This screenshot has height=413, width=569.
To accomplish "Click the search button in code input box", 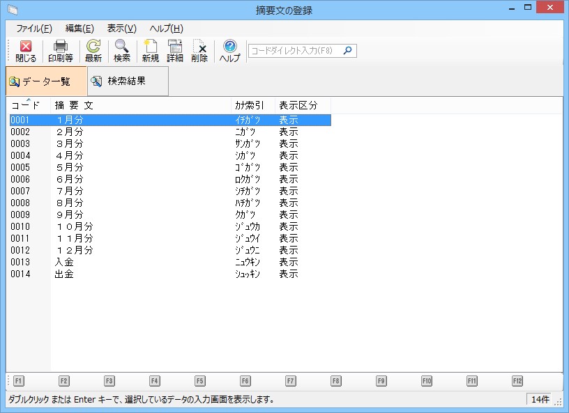I will tap(349, 51).
